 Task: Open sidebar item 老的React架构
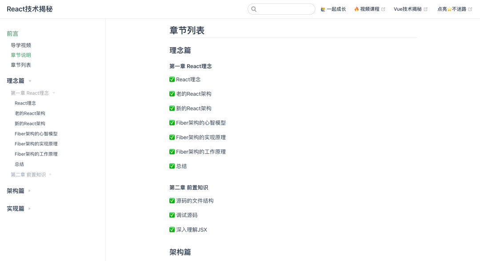[x=30, y=113]
